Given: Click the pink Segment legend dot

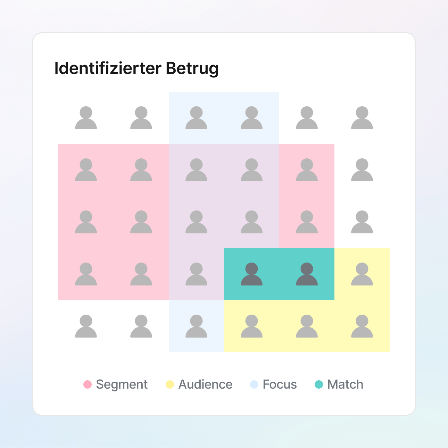Looking at the screenshot, I should [x=88, y=384].
